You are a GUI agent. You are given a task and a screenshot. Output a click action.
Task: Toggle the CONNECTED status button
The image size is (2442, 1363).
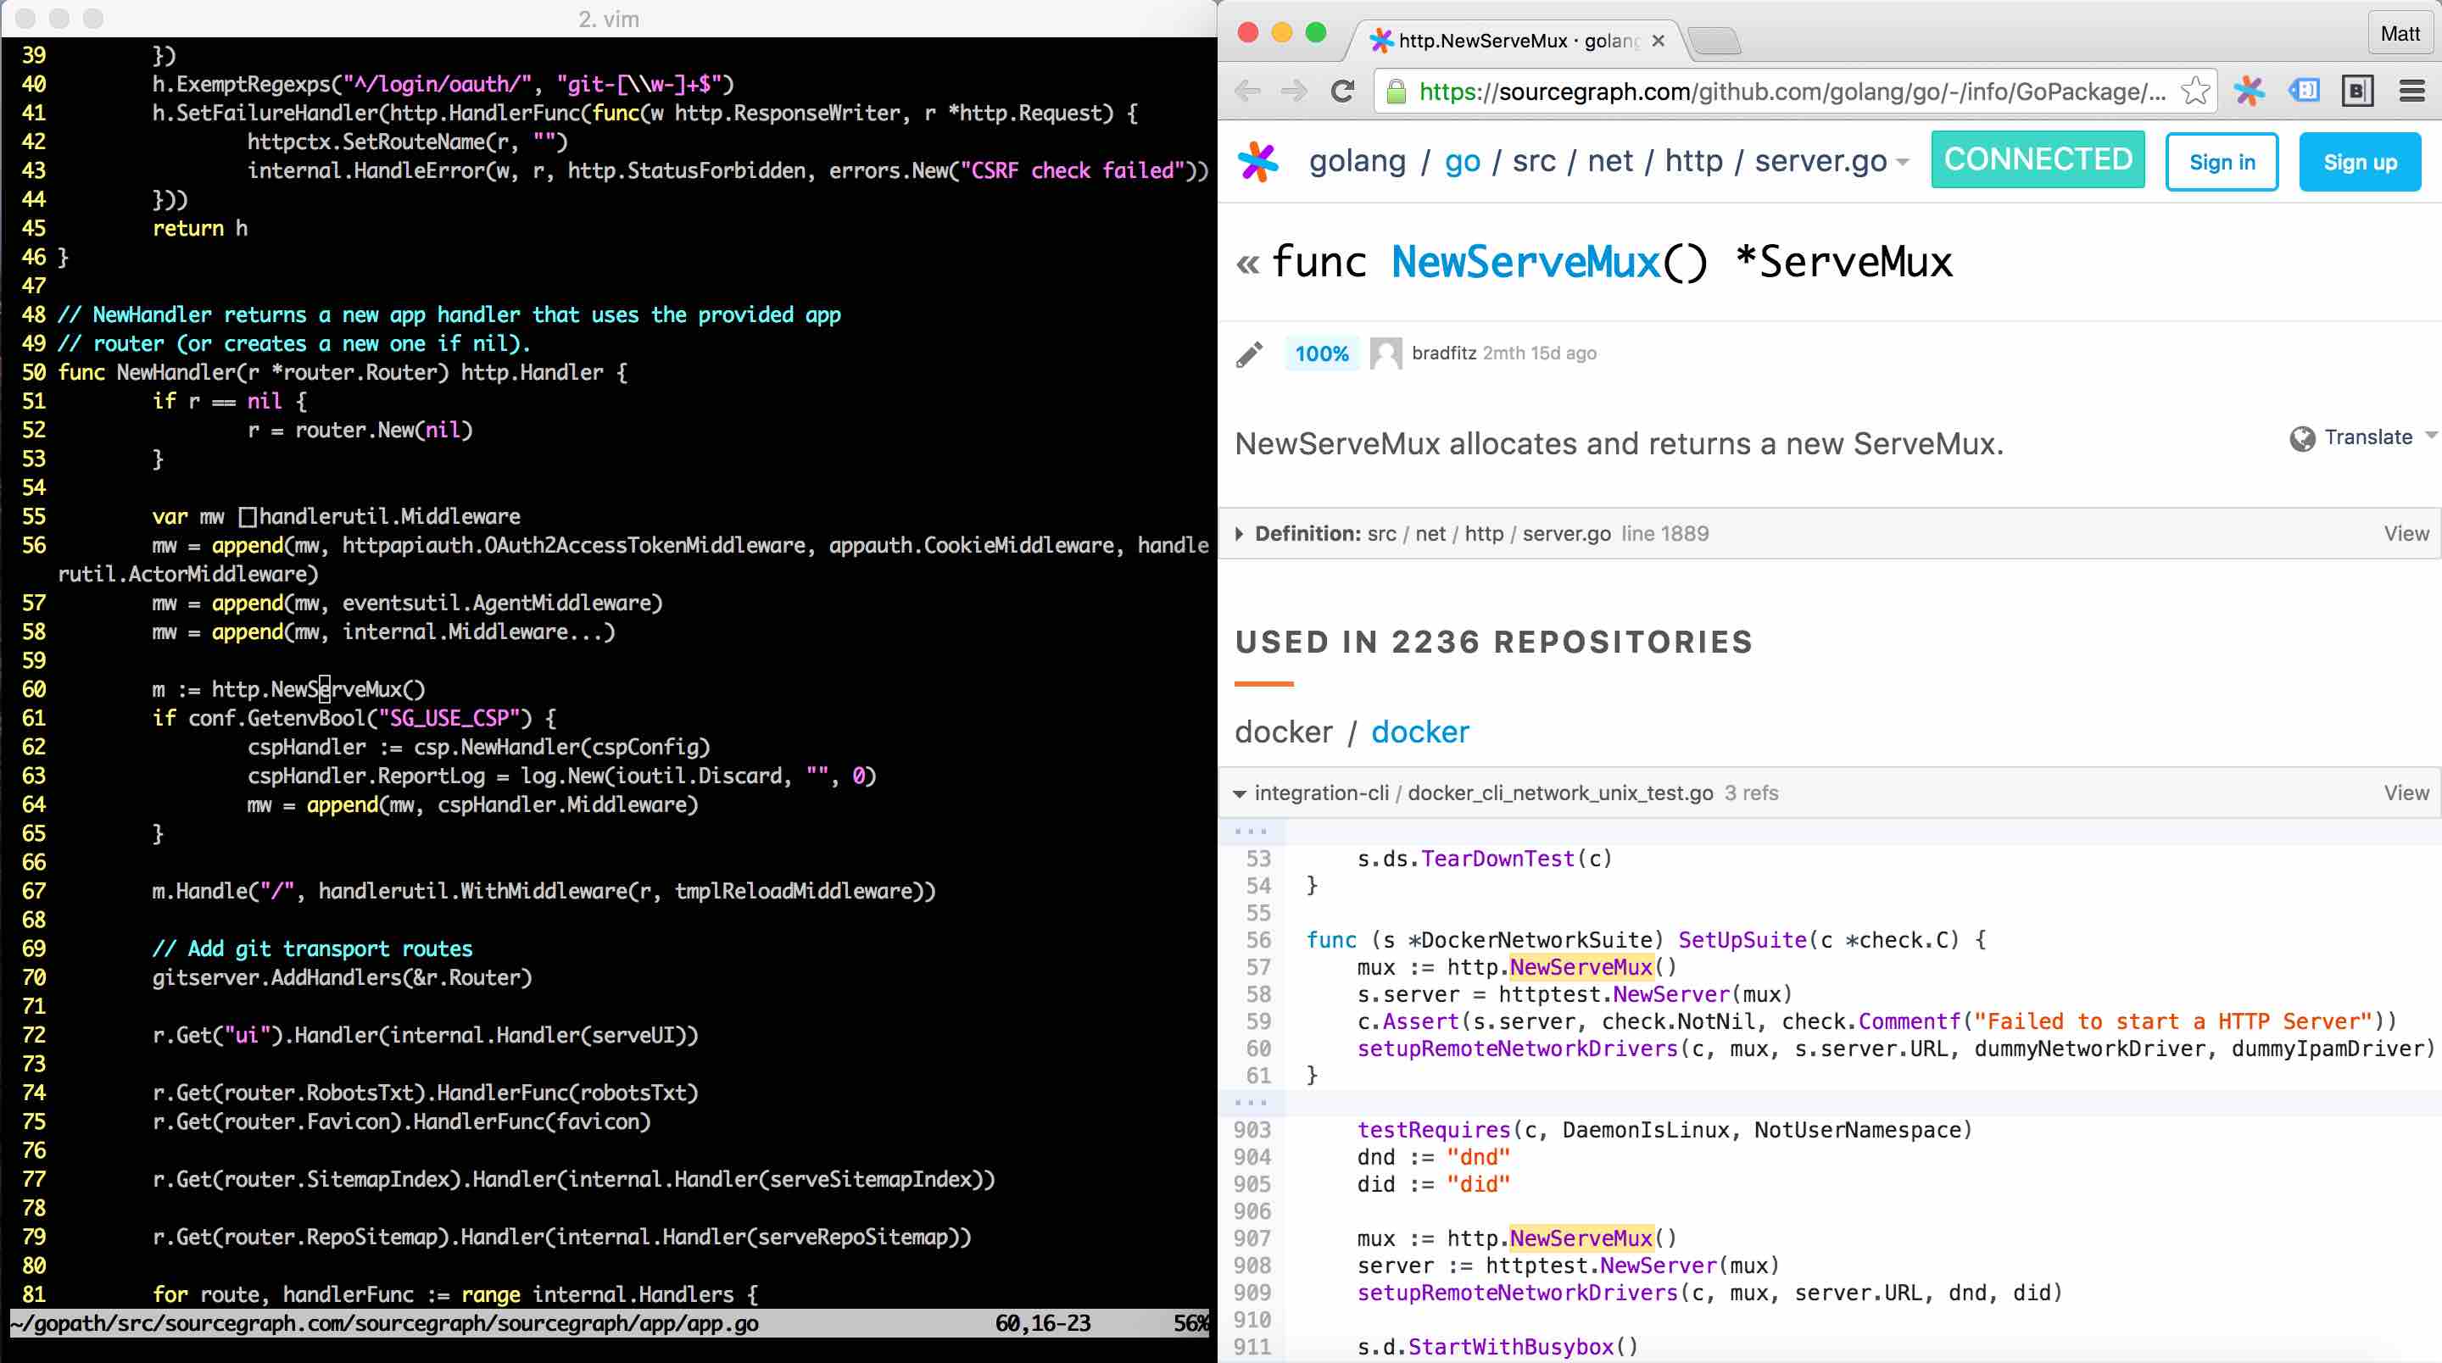[2038, 159]
